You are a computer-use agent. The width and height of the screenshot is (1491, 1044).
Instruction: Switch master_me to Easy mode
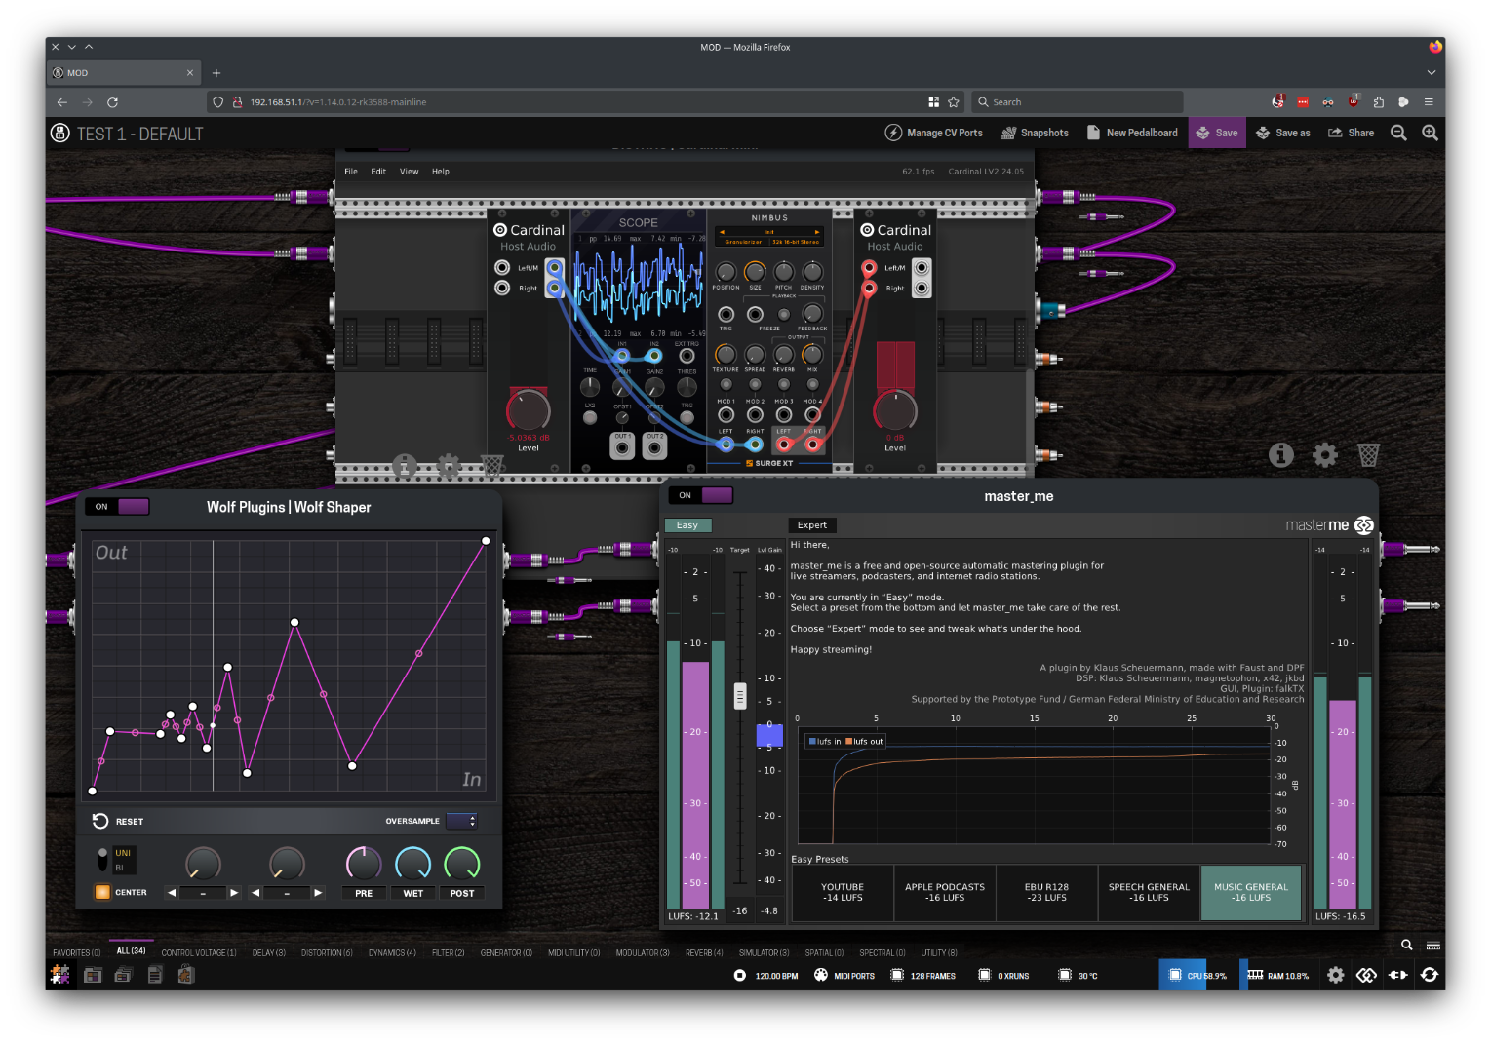point(687,525)
